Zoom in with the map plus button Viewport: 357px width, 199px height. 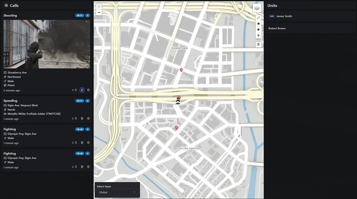coord(99,6)
